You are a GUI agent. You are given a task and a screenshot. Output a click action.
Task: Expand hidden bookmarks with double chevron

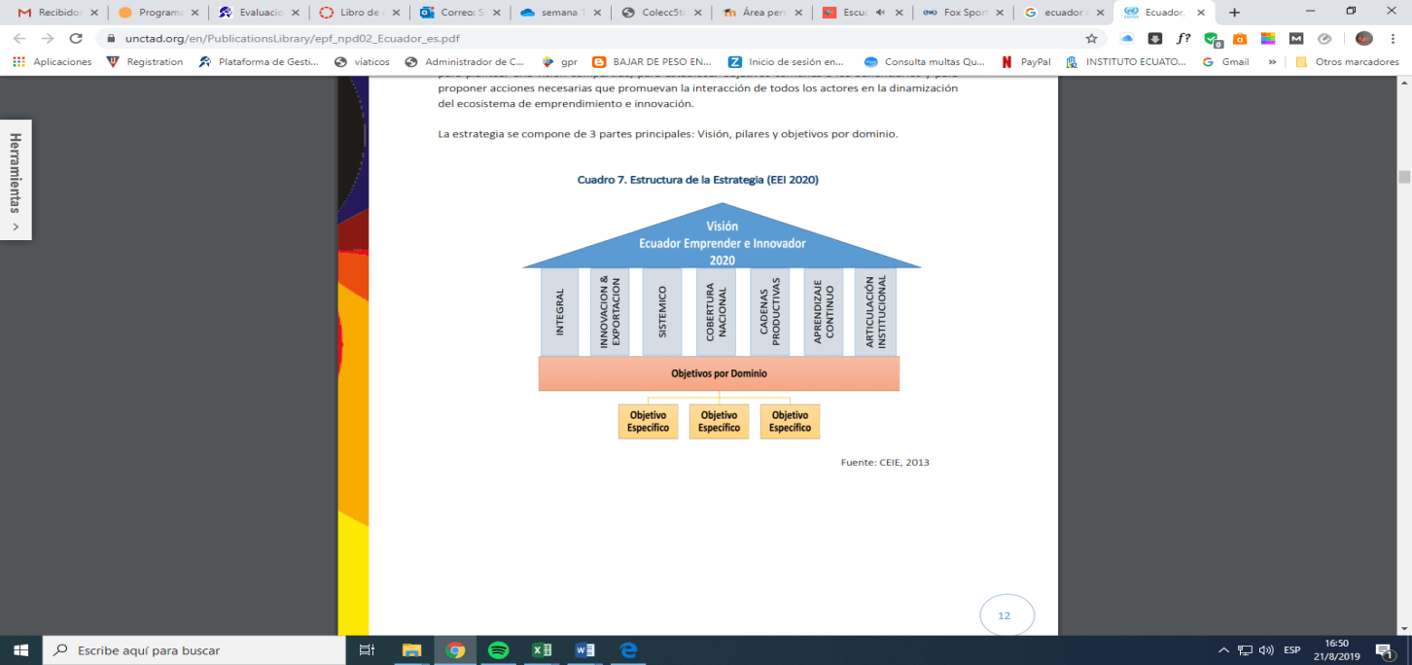tap(1272, 61)
